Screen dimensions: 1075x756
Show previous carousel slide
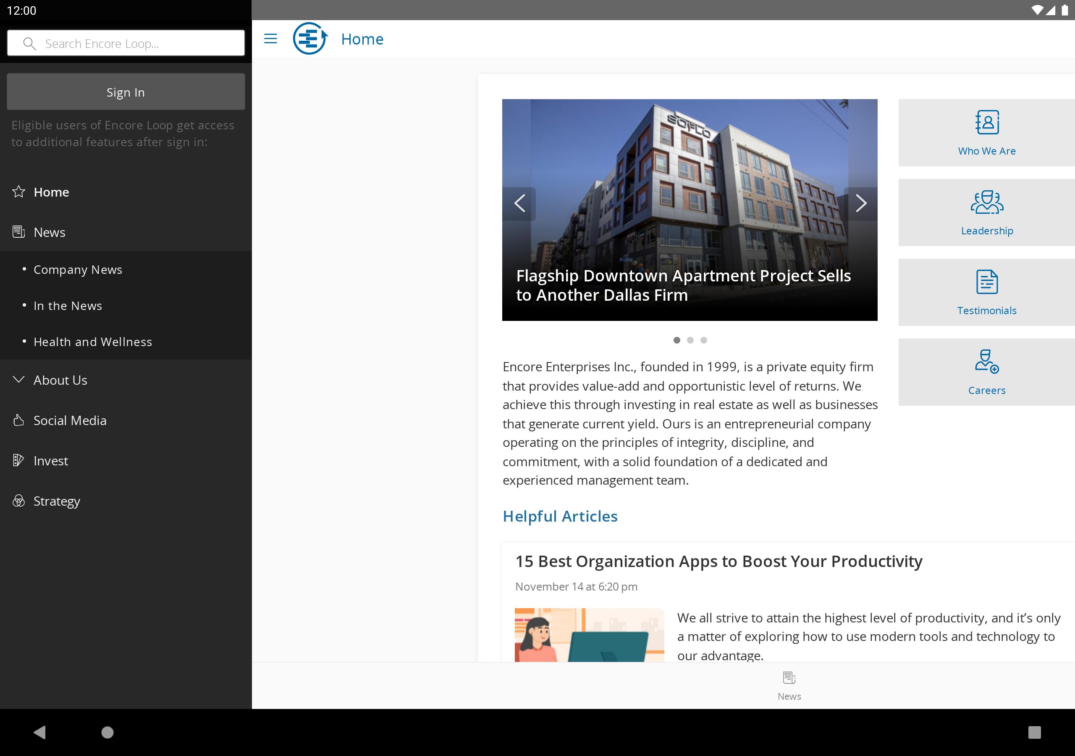(x=519, y=203)
